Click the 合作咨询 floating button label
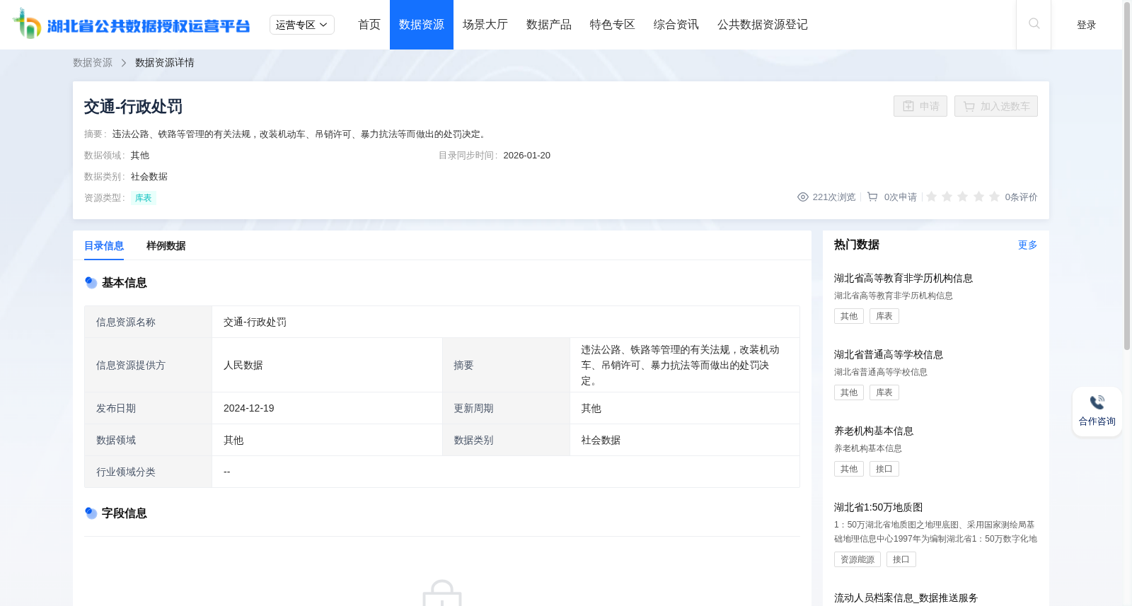 click(x=1097, y=421)
